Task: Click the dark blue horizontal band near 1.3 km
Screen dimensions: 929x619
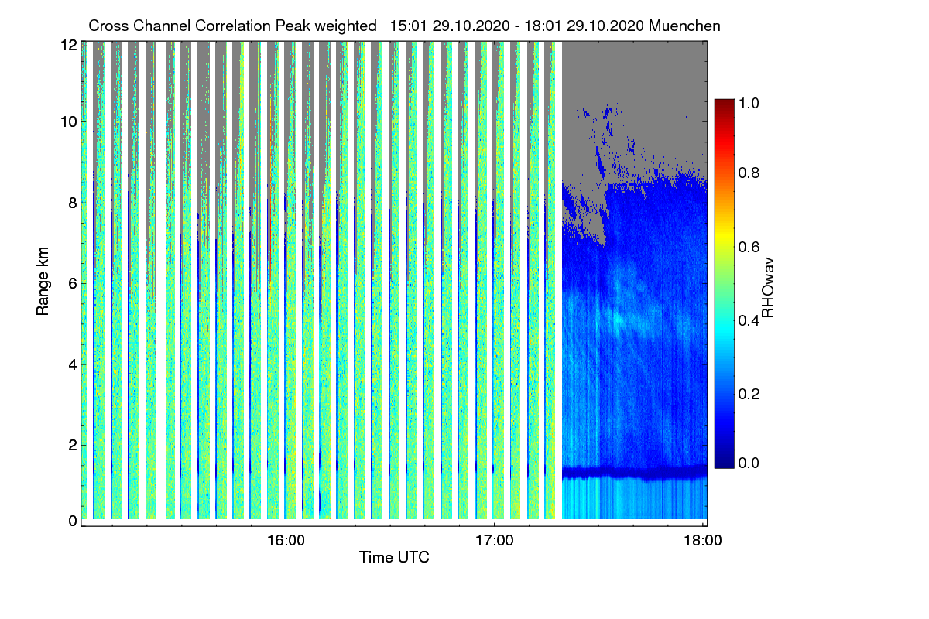Action: point(634,471)
